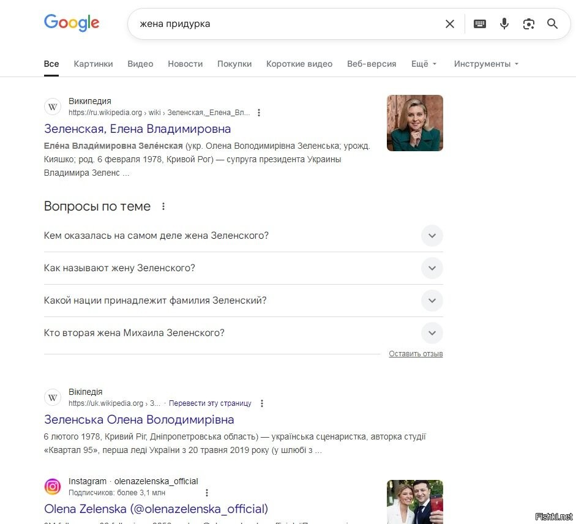Switch to the Картинки tab
This screenshot has height=524, width=576.
93,64
